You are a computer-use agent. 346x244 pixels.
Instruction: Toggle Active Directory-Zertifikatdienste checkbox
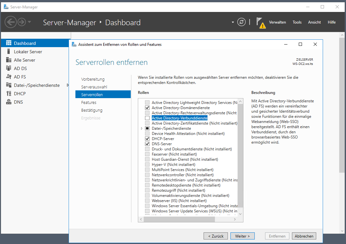(147, 123)
